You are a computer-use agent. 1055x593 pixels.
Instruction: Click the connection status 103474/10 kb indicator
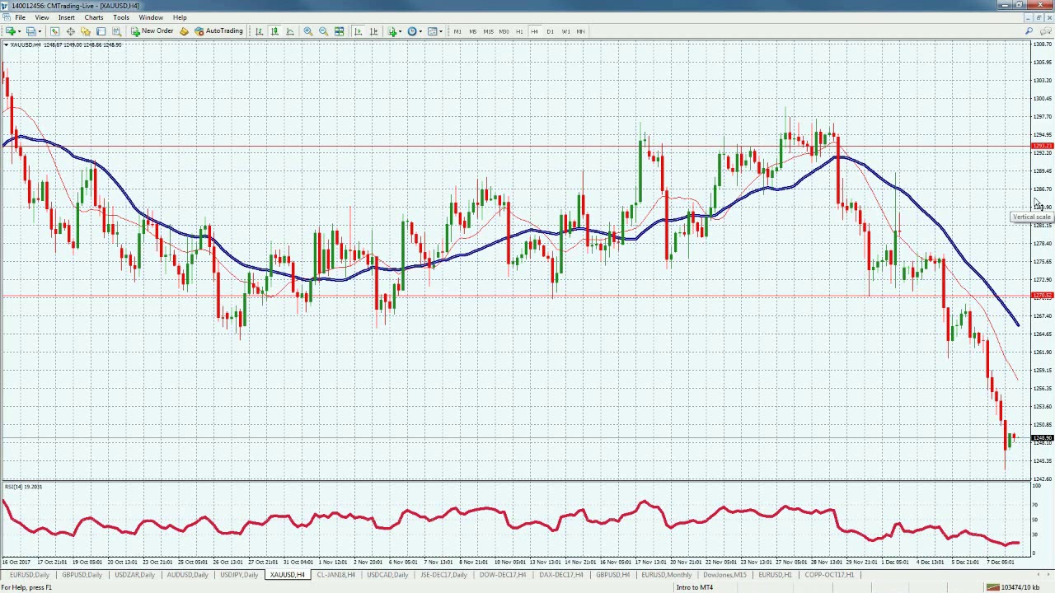tap(1013, 587)
